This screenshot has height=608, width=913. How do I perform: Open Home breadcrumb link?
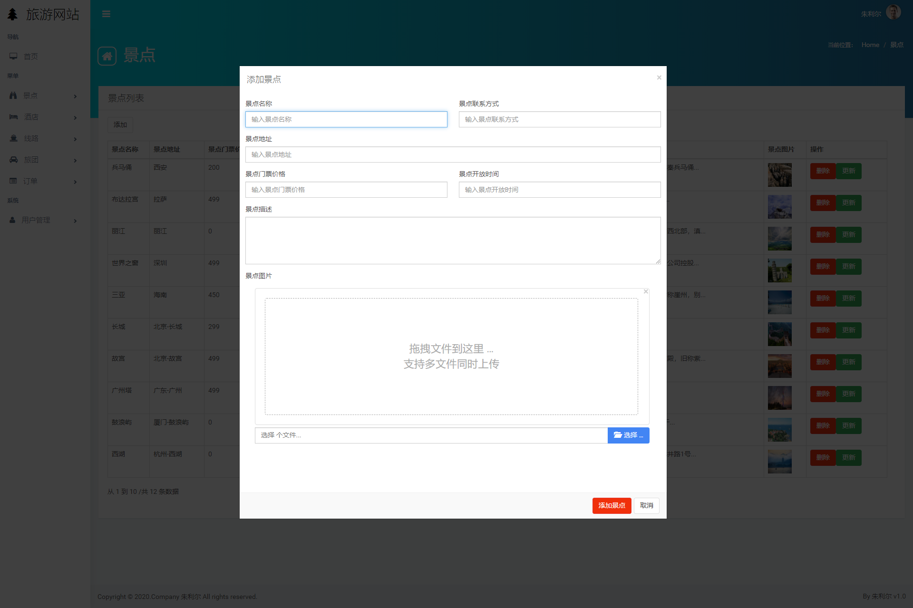(870, 45)
